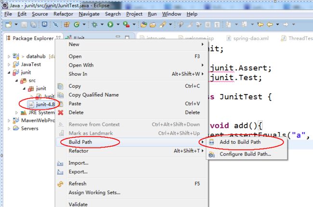
Task: Choose Refresh in the context menu
Action: click(x=131, y=184)
